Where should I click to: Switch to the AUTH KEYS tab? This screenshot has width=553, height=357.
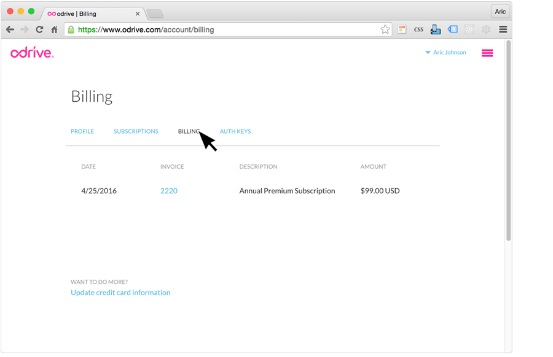(x=235, y=131)
